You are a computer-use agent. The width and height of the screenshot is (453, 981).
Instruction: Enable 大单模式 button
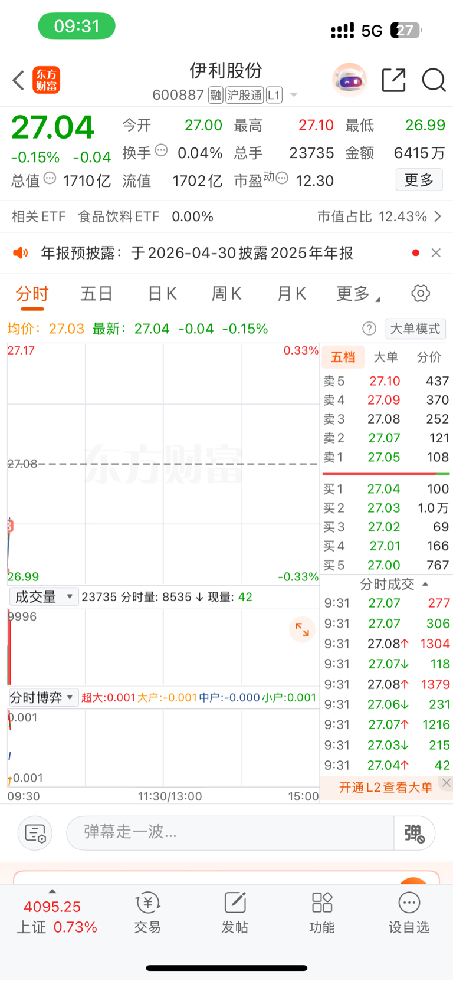click(x=415, y=329)
